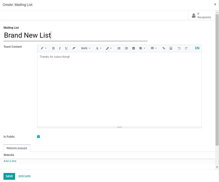Image resolution: width=219 pixels, height=182 pixels.
Task: Close the Create Mailing List dialog
Action: [215, 4]
